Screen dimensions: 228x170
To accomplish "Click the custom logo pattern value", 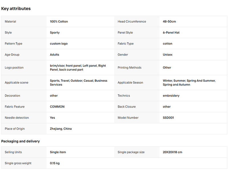I will point(59,44).
